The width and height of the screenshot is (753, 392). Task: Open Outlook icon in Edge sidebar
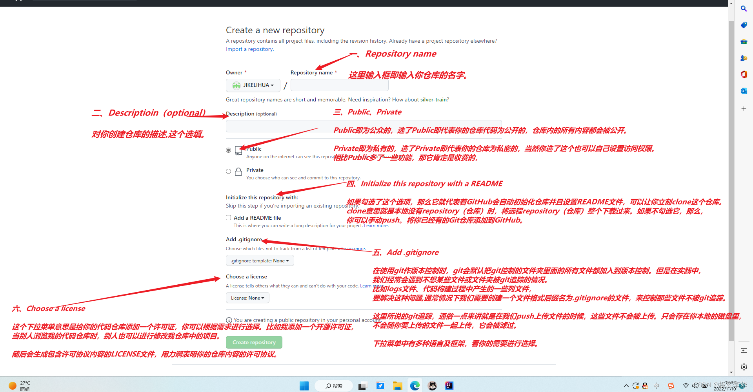744,91
